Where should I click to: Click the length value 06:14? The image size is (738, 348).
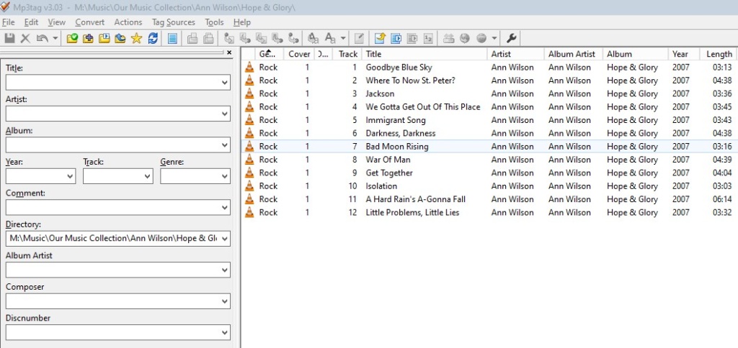[x=722, y=199]
